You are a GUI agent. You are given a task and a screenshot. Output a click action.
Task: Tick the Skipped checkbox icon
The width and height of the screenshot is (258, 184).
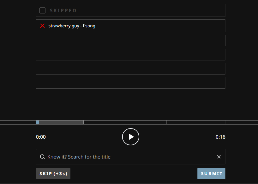click(42, 10)
